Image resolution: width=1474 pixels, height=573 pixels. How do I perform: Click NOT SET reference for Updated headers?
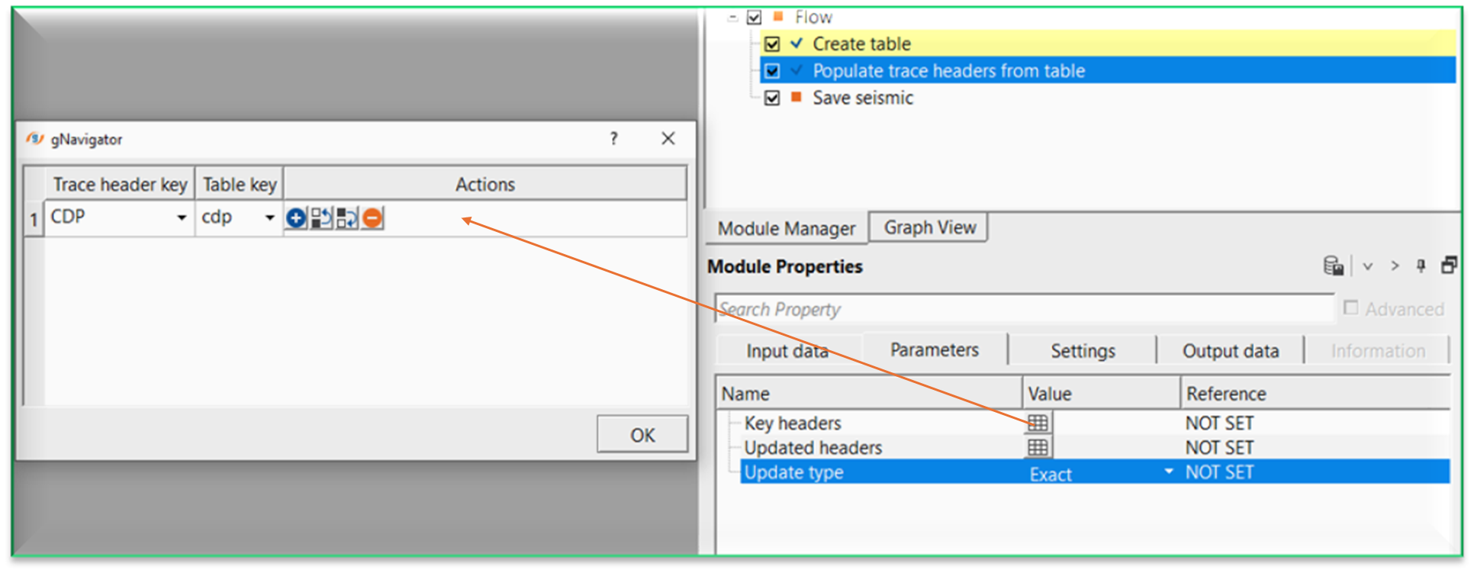click(1219, 447)
